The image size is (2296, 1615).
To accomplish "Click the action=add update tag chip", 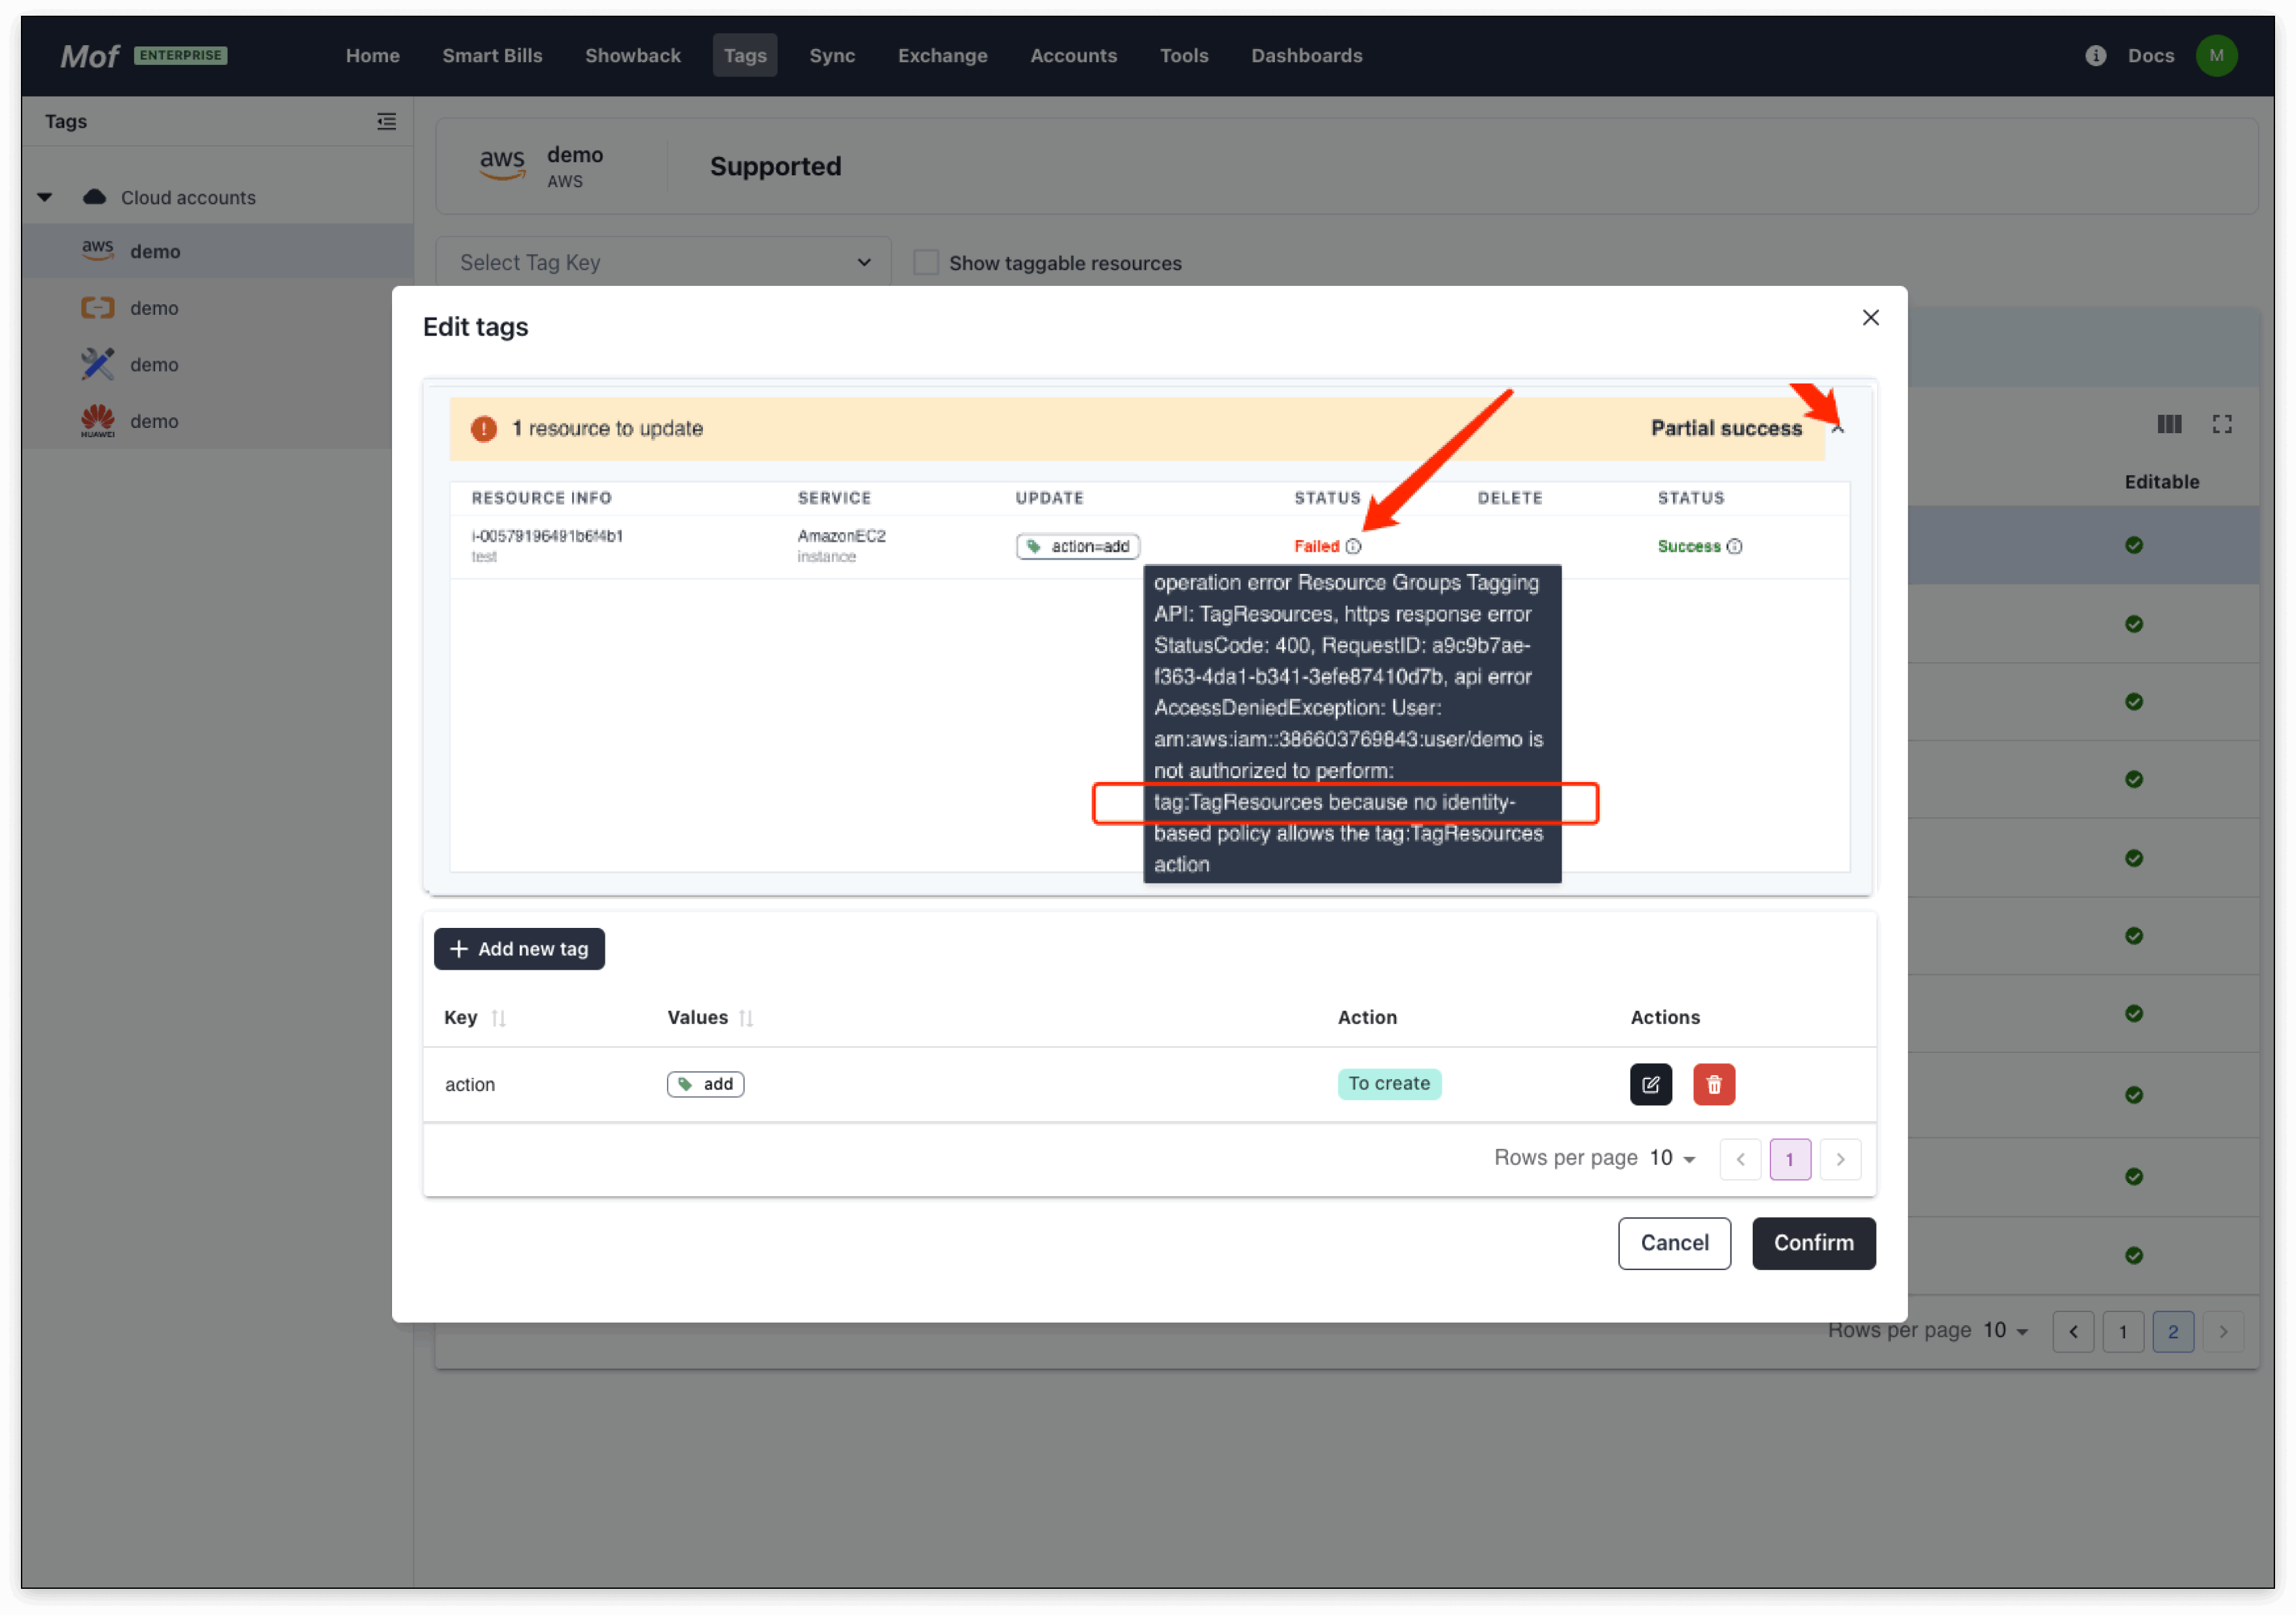I will [1078, 546].
